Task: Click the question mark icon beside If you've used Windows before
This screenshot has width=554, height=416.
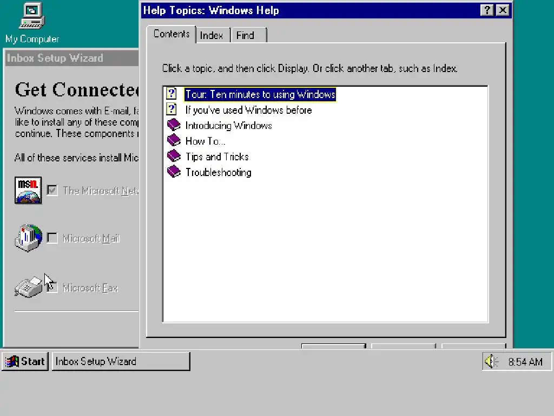Action: pyautogui.click(x=172, y=109)
